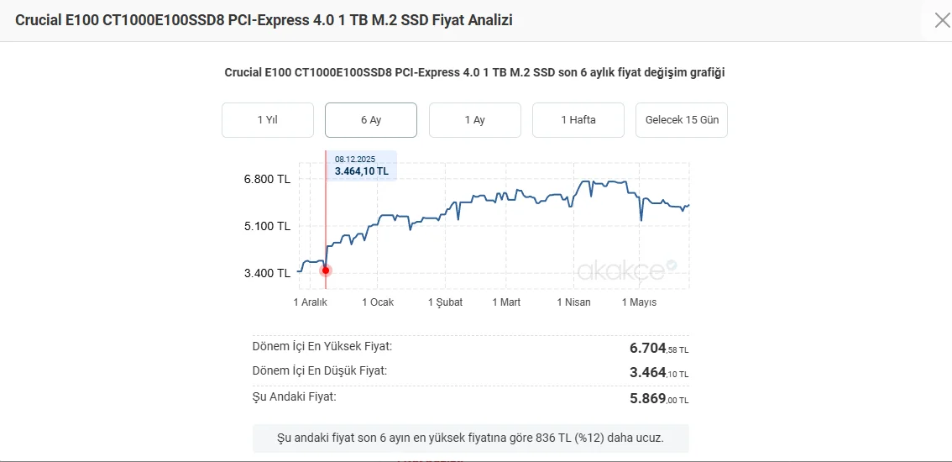952x462 pixels.
Task: Click the 836 TL cheaper info banner
Action: pyautogui.click(x=470, y=438)
